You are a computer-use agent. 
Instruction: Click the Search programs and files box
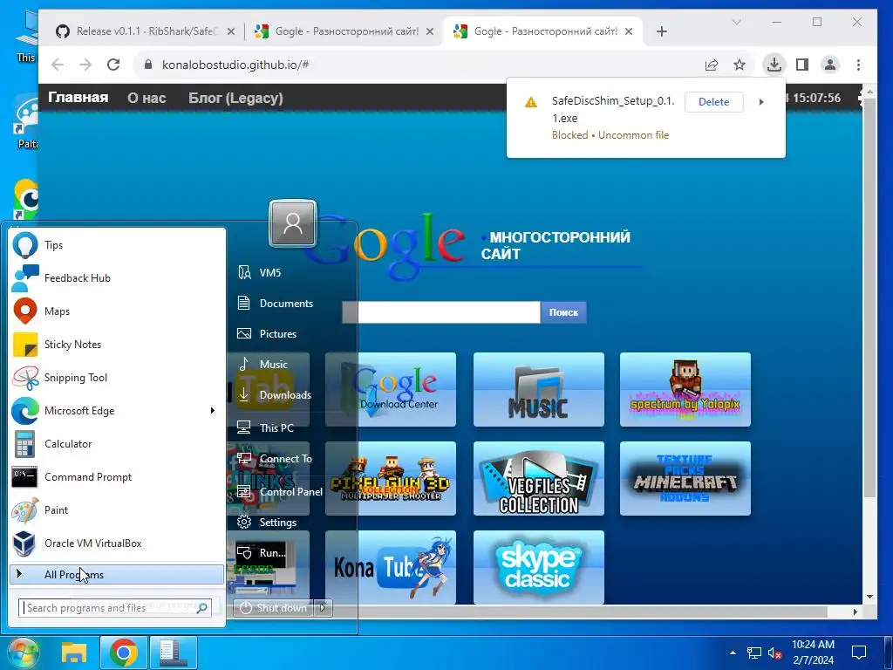point(114,608)
